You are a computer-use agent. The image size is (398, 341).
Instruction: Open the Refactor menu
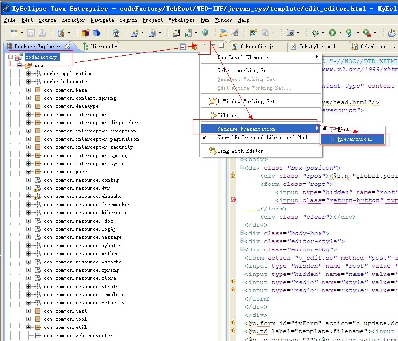73,20
